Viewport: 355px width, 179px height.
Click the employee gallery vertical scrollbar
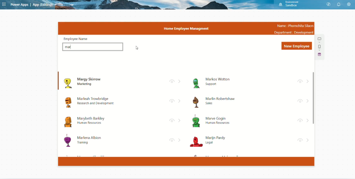click(x=313, y=98)
